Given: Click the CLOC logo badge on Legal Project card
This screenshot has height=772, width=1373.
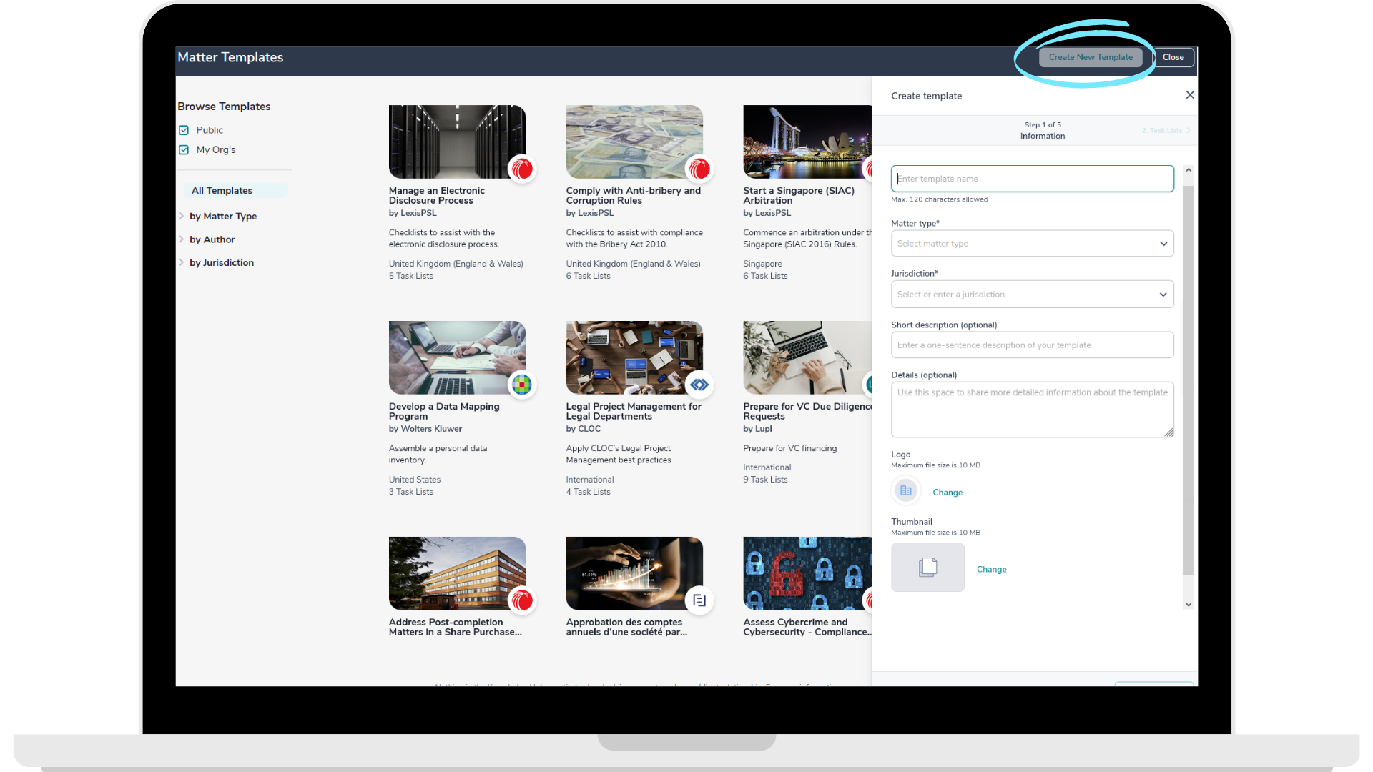Looking at the screenshot, I should [x=699, y=385].
